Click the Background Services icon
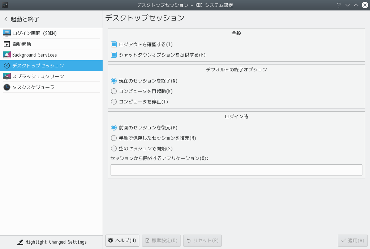Viewport: 370px width, 249px height. point(7,55)
